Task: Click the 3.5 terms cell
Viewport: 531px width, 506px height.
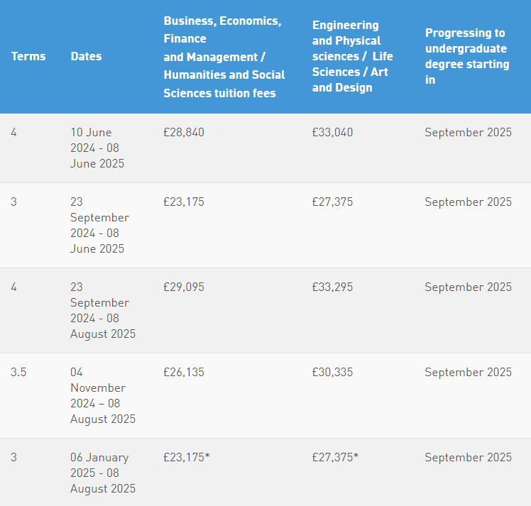Action: [18, 373]
